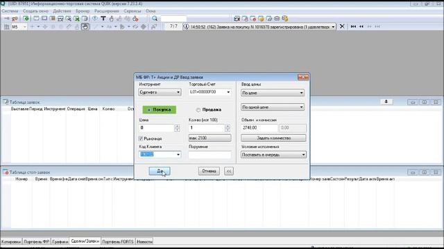Open the Расширения menu
The width and height of the screenshot is (444, 249).
107,11
